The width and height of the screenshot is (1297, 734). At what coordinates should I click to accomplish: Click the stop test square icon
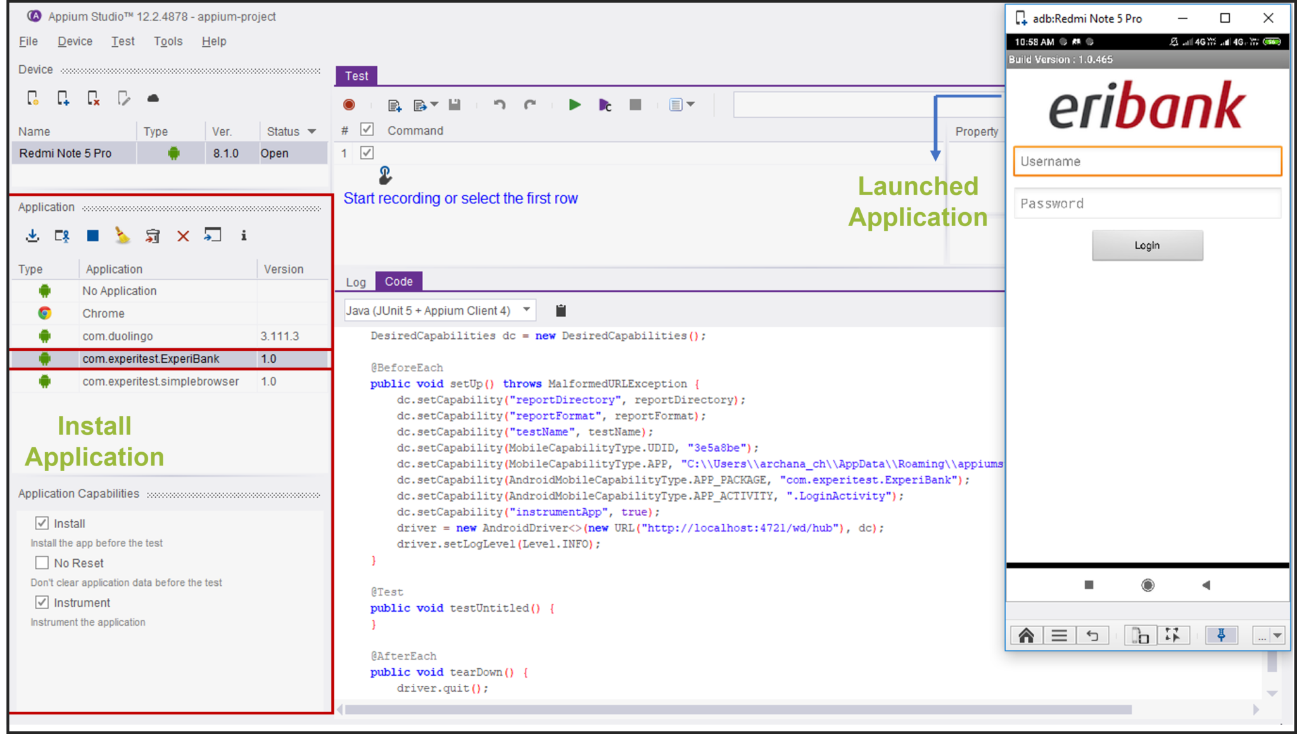635,105
